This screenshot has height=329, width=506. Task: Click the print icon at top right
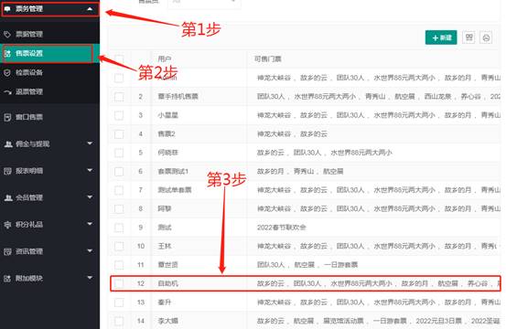coord(486,37)
